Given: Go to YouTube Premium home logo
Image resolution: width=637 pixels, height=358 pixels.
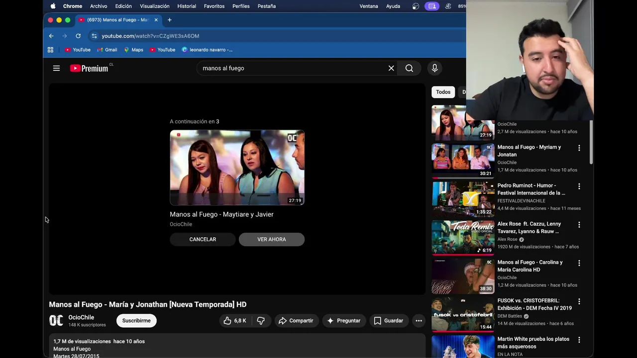Looking at the screenshot, I should tap(90, 68).
